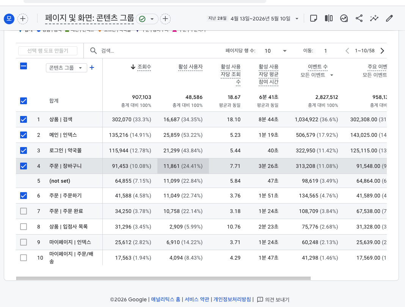Click '활성 사용자당 조회수' column header
405x307 pixels.
231,74
